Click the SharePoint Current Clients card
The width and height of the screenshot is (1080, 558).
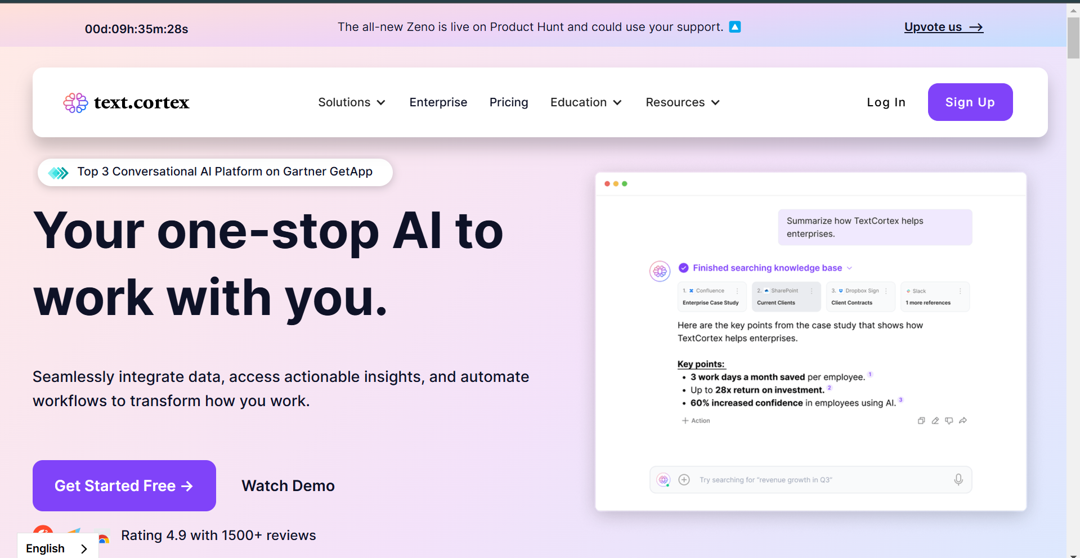coord(786,296)
